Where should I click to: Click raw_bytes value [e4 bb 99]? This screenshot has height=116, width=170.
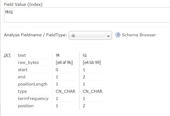(92, 63)
